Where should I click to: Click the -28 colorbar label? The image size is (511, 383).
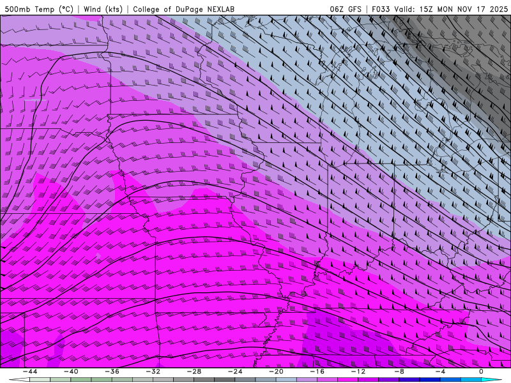194,372
